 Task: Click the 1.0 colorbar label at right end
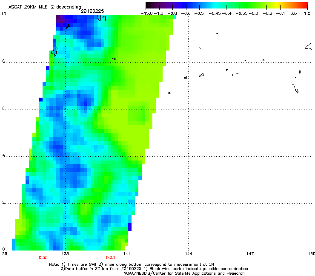pos(307,14)
